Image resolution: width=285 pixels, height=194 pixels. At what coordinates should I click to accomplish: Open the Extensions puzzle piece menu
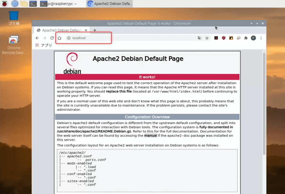[246, 38]
